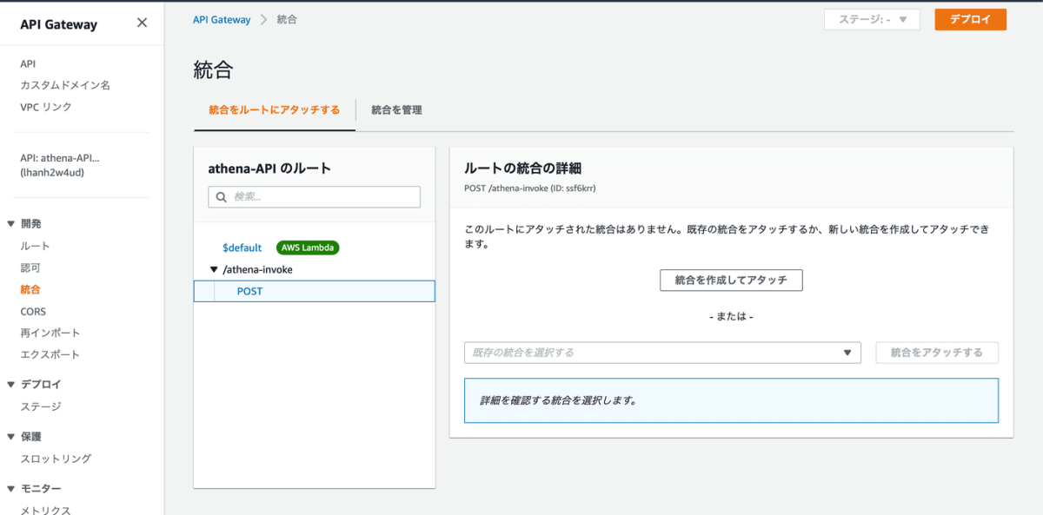1043x515 pixels.
Task: Collapse the 開発 section triangle
Action: 10,224
